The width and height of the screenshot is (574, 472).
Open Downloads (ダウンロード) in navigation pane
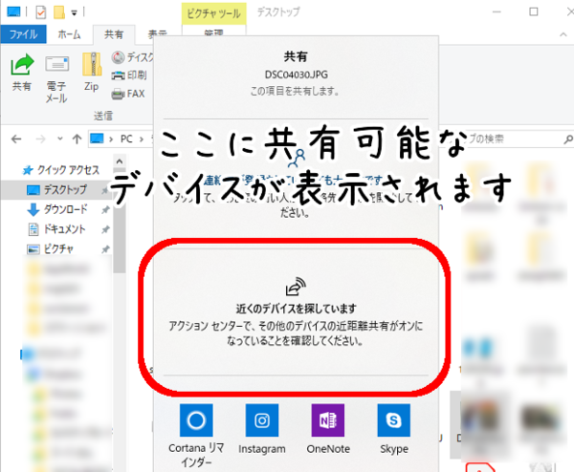coord(57,209)
